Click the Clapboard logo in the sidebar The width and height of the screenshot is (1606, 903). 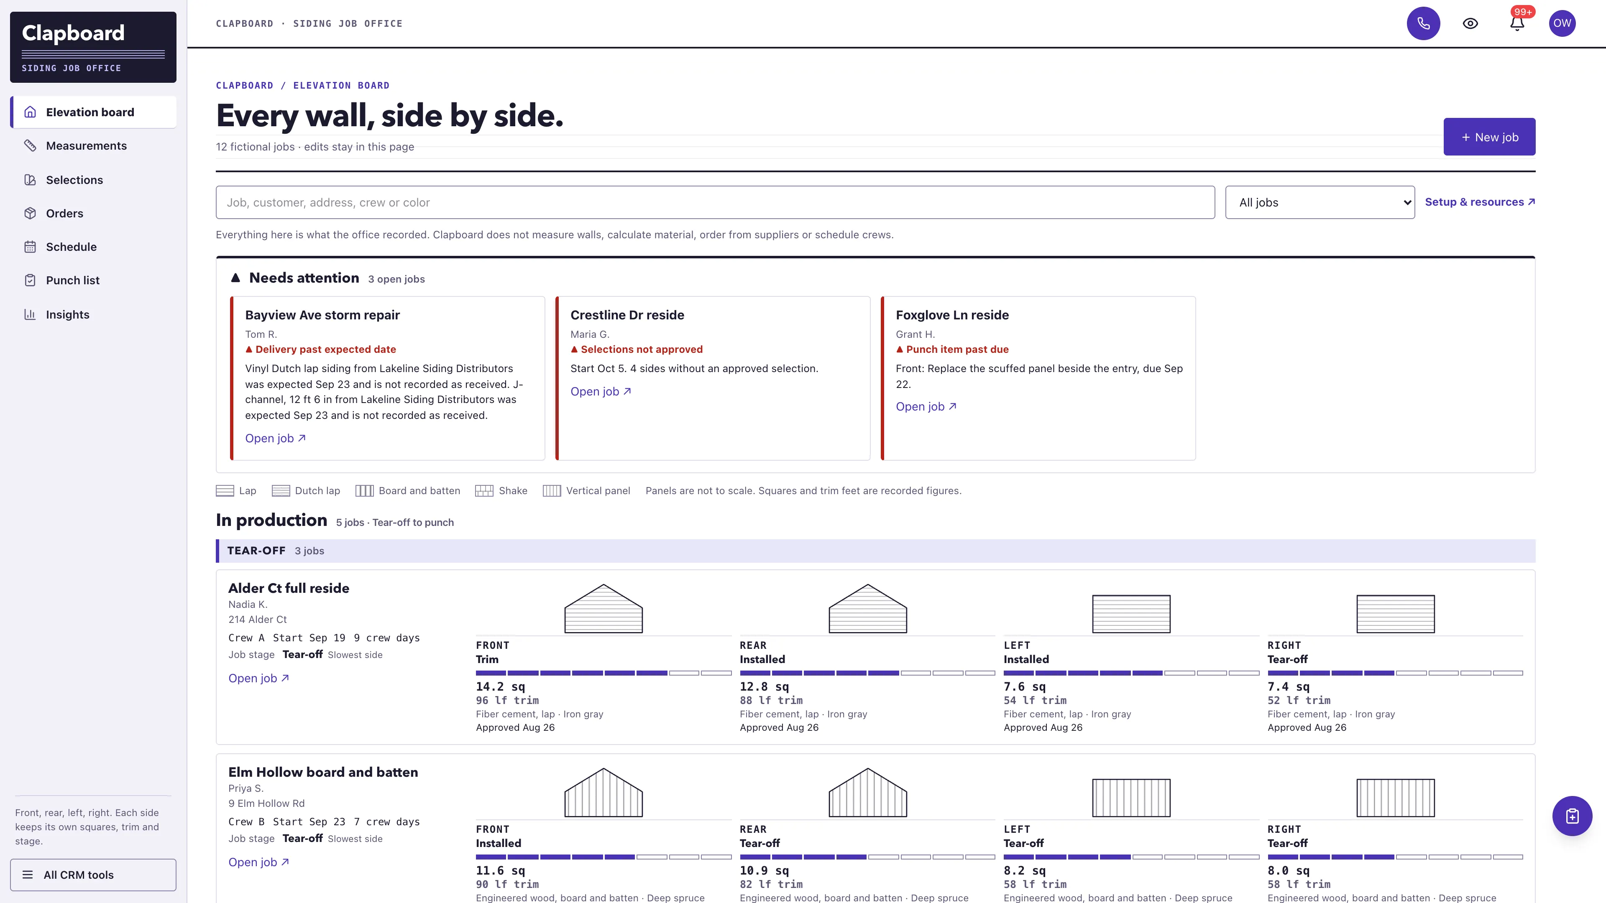tap(93, 47)
